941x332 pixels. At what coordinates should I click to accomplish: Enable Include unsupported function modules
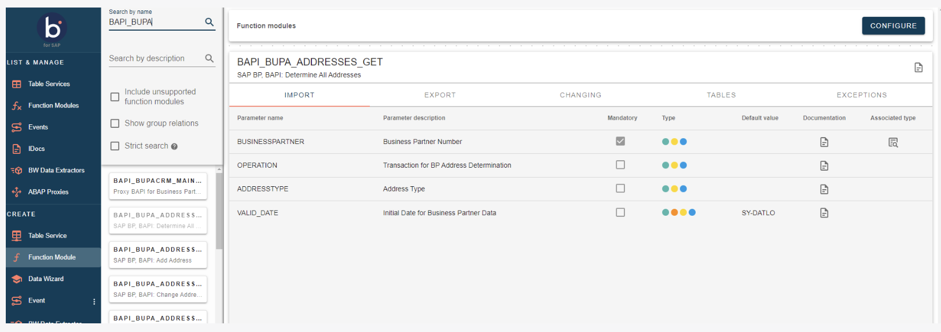[115, 97]
